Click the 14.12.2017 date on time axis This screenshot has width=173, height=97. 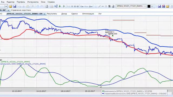(41, 91)
